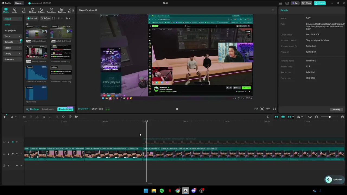Toggle clip linkage
Image resolution: width=347 pixels, height=195 pixels.
(x=290, y=117)
